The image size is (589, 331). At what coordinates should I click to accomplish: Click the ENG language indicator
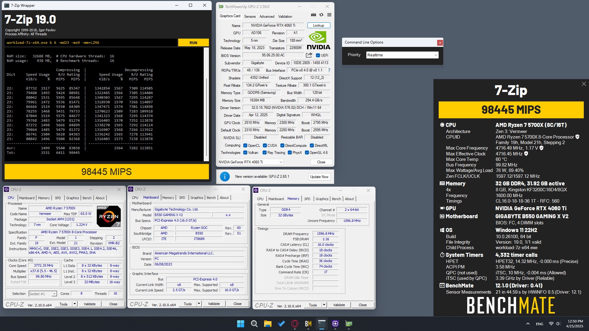(539, 324)
